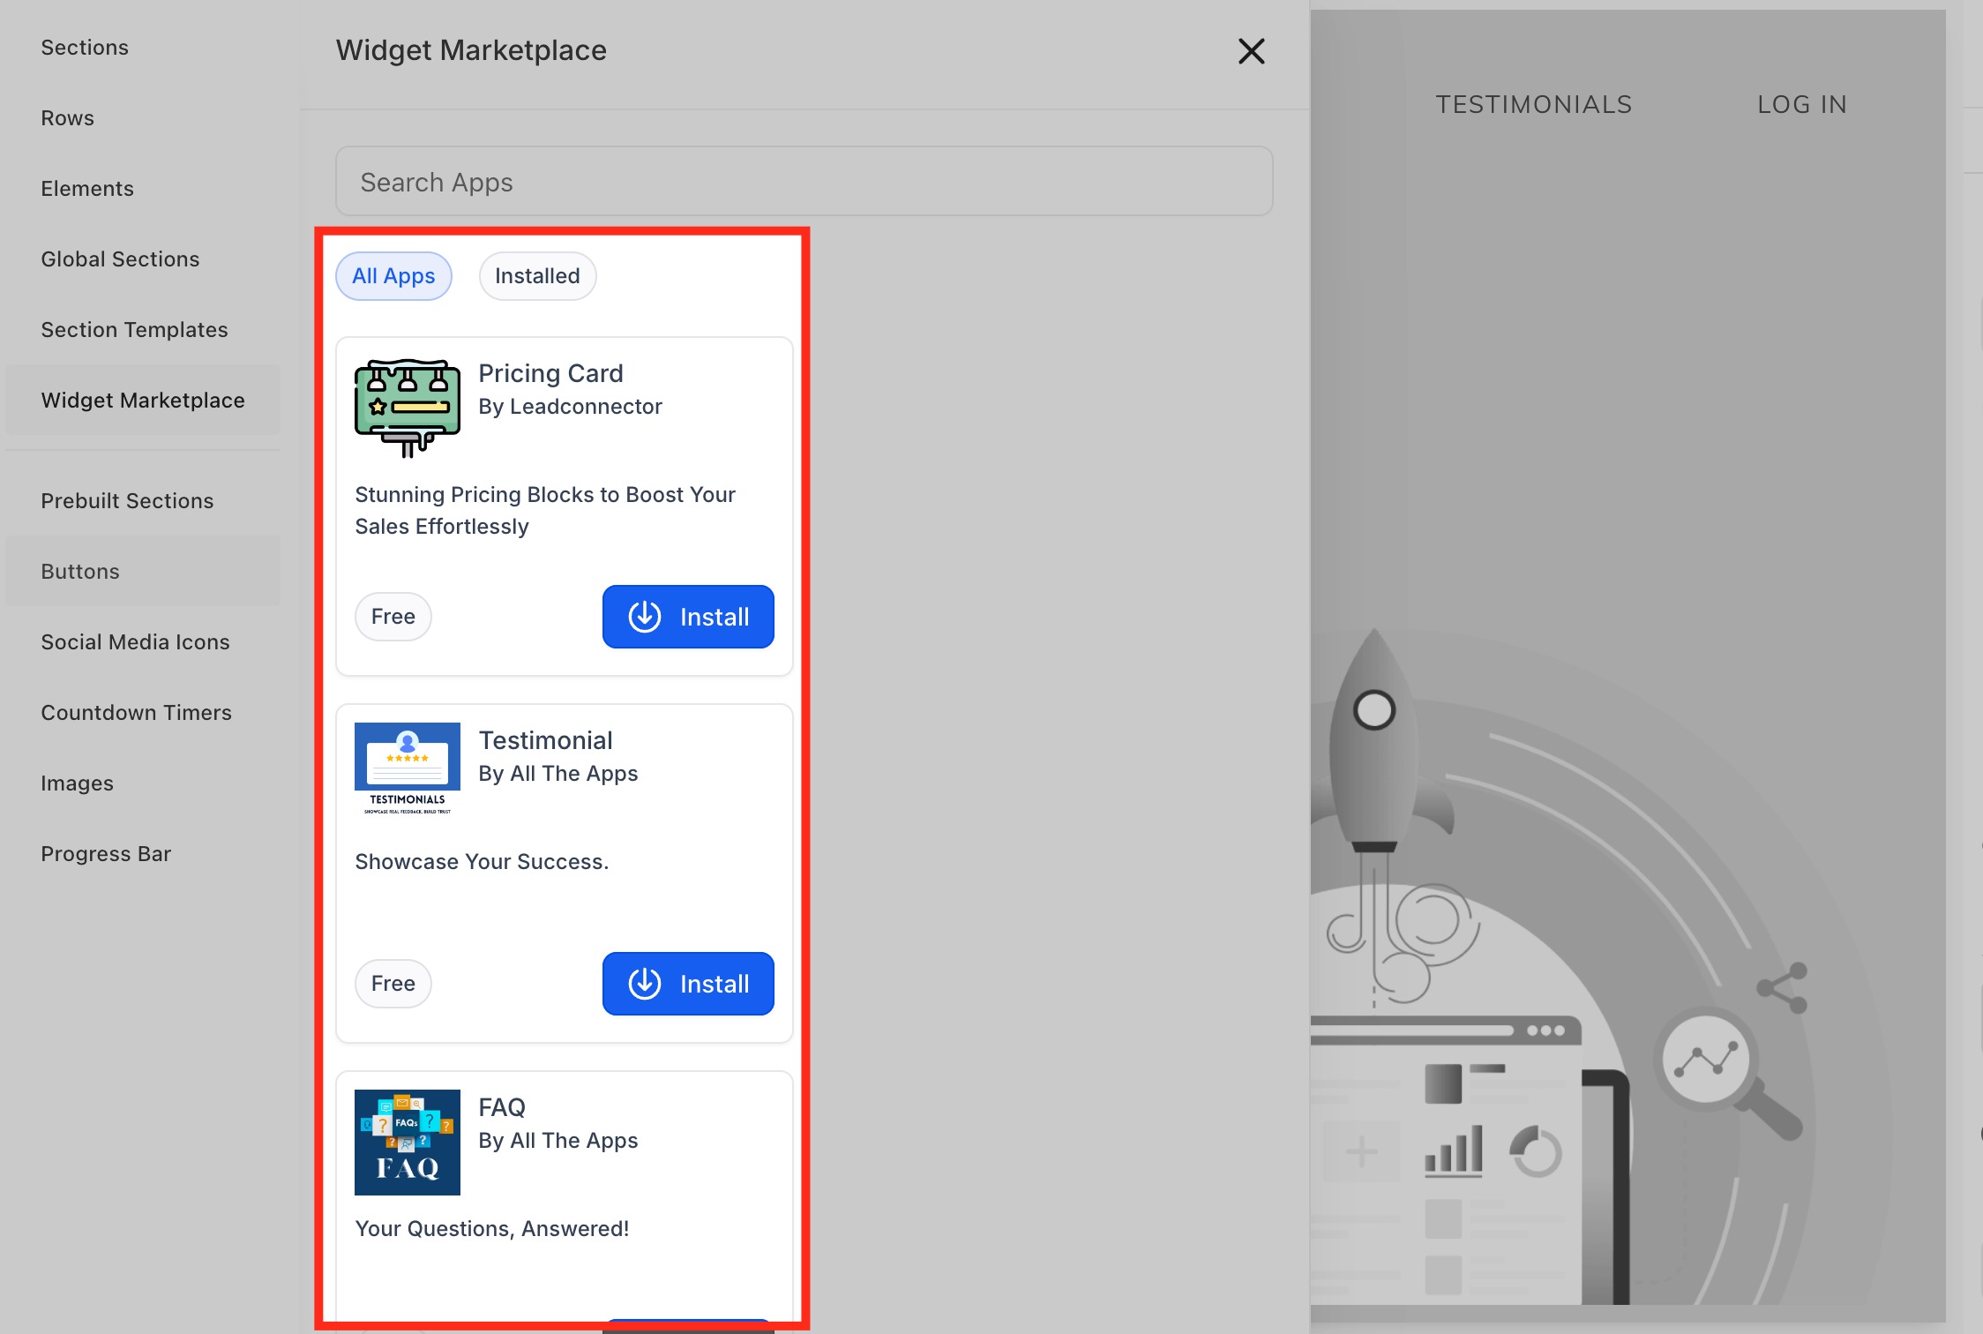The height and width of the screenshot is (1334, 1983).
Task: Select the All Apps filter
Action: tap(393, 276)
